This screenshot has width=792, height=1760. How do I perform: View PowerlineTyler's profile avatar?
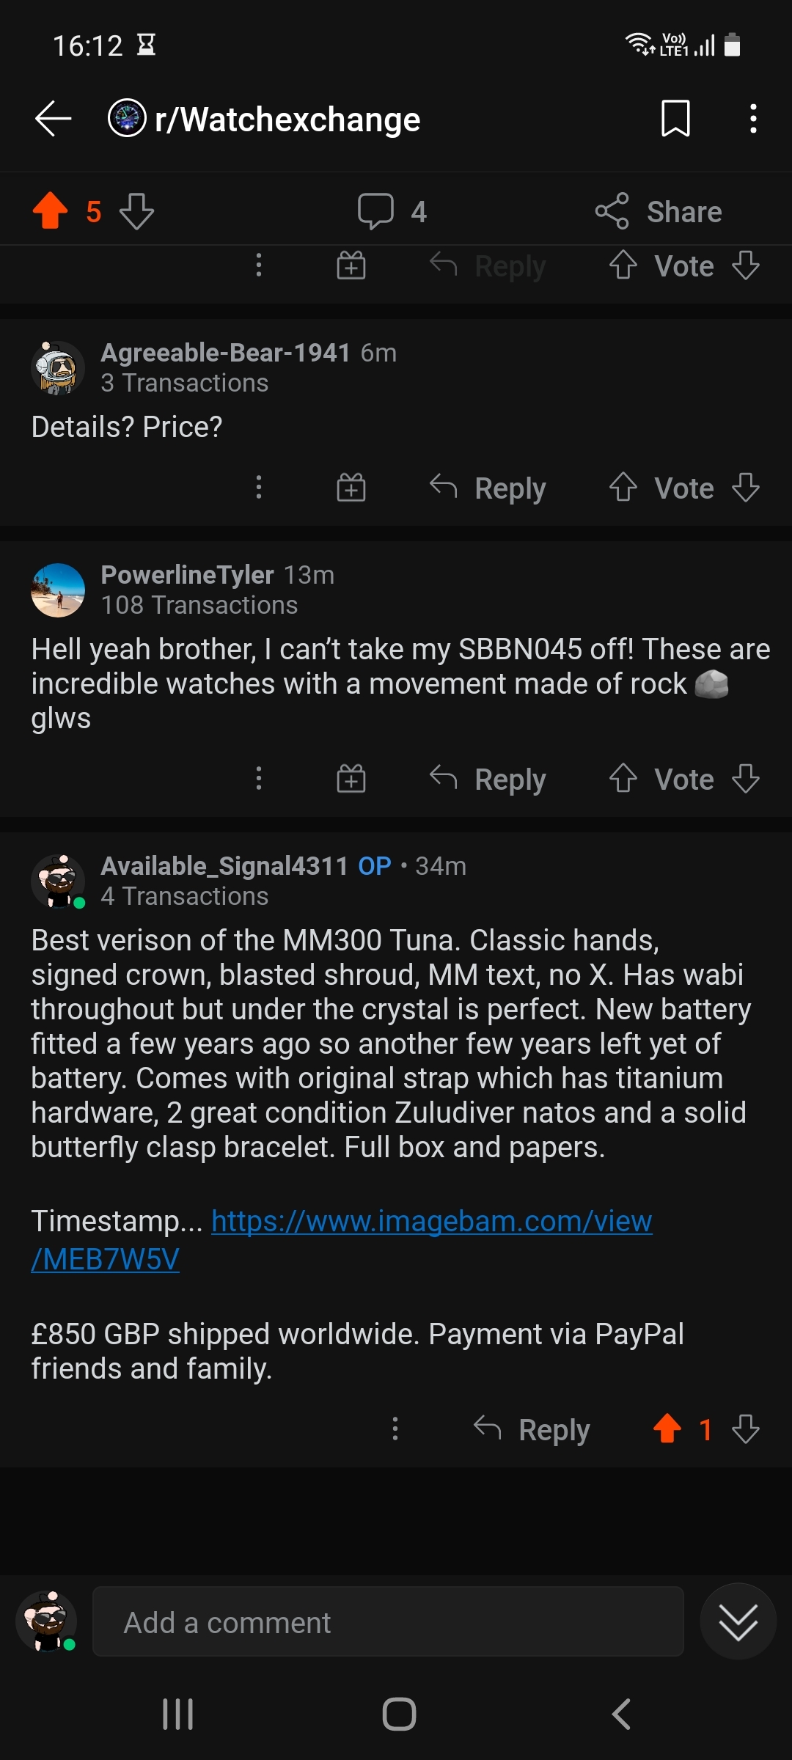tap(58, 590)
